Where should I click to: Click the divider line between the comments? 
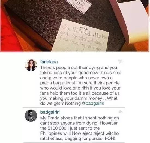coord(74,108)
